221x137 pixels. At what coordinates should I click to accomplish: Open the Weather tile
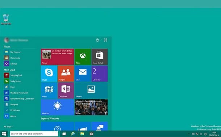(57, 107)
